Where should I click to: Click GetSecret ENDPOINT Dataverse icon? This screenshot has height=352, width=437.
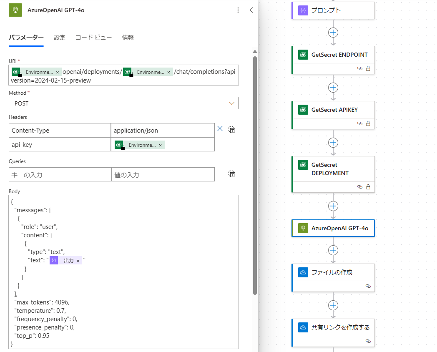(303, 55)
